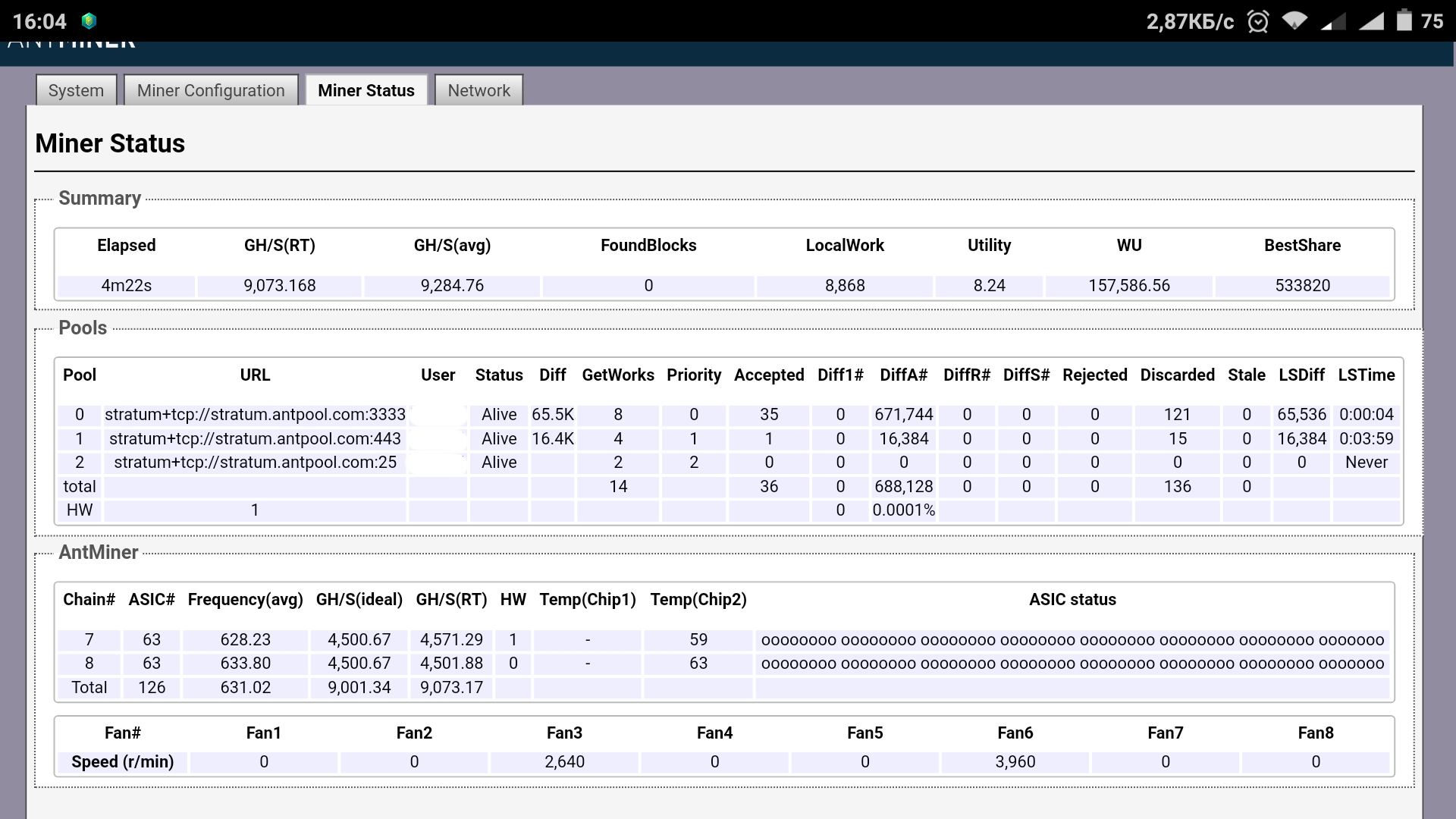Click the Temp(Chip1) column header
1456x819 pixels.
(x=588, y=600)
